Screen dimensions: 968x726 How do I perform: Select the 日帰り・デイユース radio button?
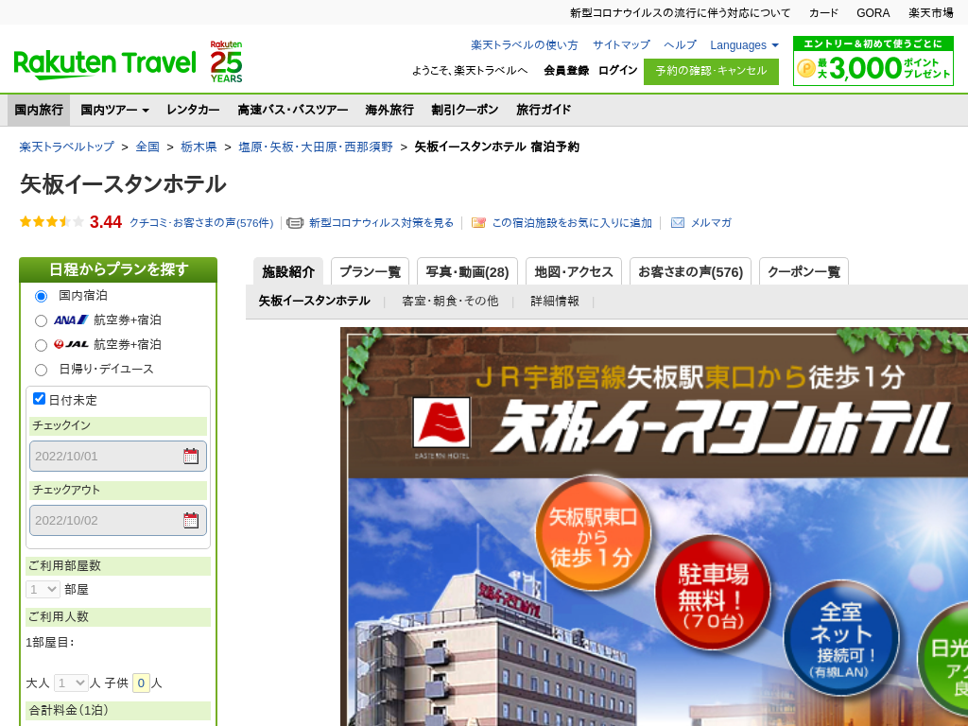(x=41, y=370)
